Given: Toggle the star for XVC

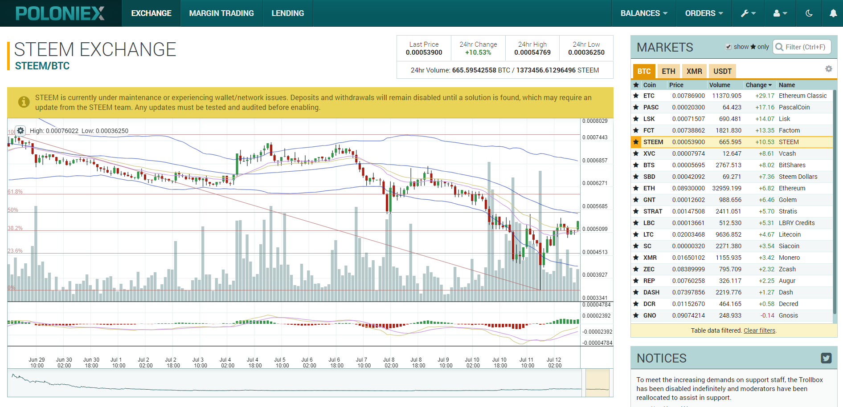Looking at the screenshot, I should point(636,153).
